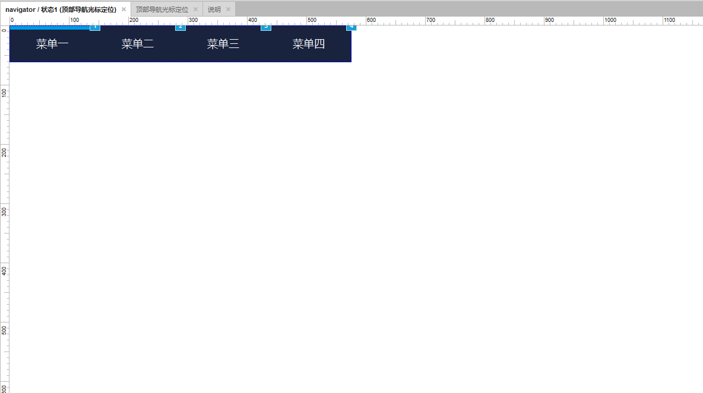Activate the navigator / 状态1 tab

61,9
